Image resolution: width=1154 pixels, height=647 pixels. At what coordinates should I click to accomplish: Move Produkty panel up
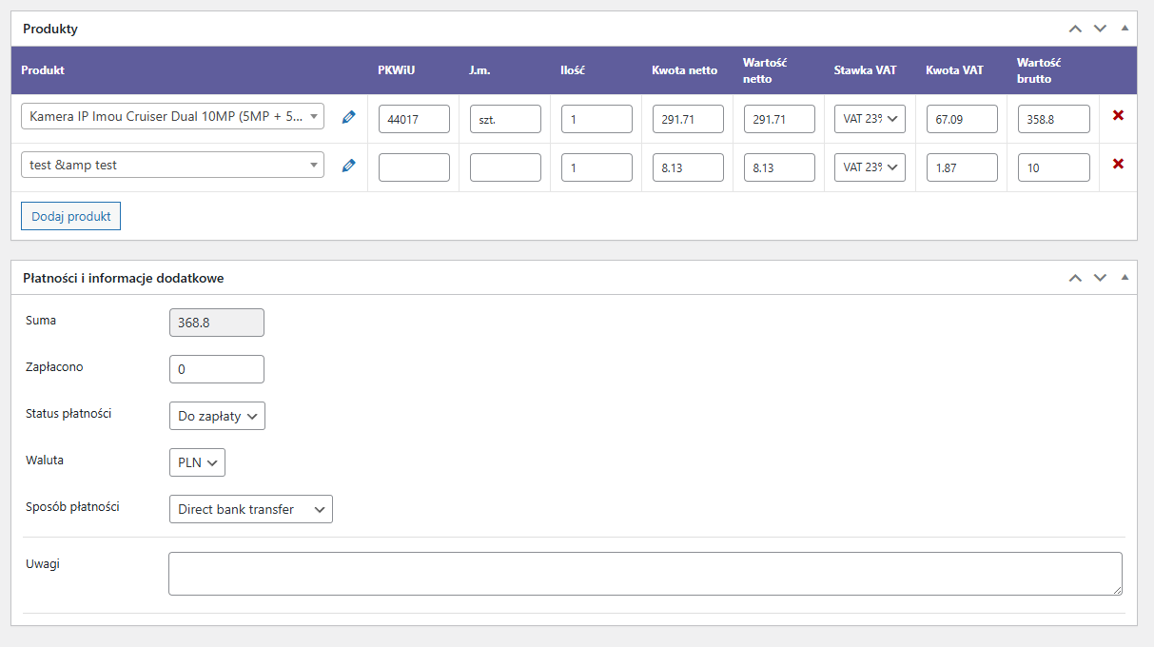pyautogui.click(x=1075, y=29)
